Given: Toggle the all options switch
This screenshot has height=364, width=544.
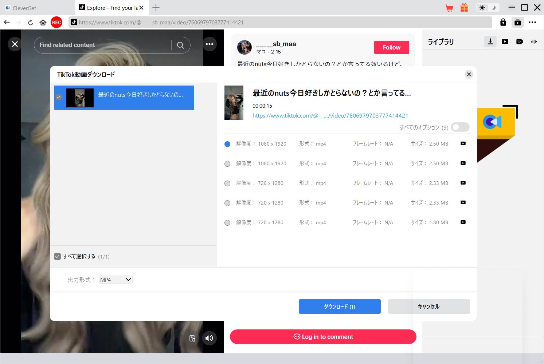Looking at the screenshot, I should tap(460, 127).
